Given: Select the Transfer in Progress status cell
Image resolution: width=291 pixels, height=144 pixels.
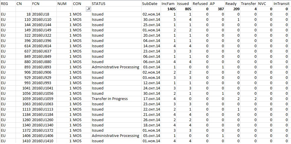Looking at the screenshot, I should click(x=116, y=99).
